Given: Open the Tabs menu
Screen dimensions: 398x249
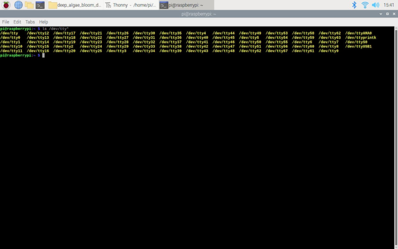Looking at the screenshot, I should [x=30, y=22].
